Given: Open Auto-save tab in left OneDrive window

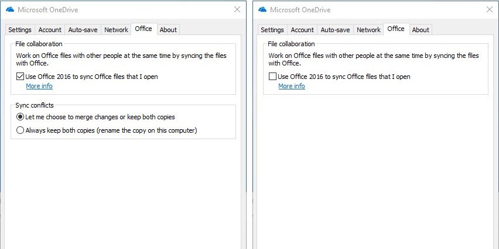Looking at the screenshot, I should 83,30.
